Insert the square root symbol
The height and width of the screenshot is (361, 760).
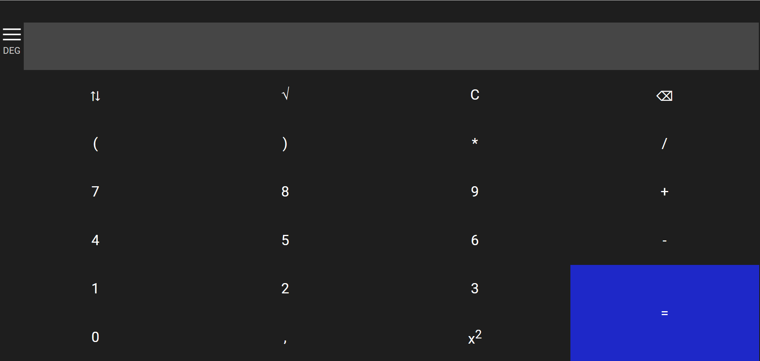(285, 95)
